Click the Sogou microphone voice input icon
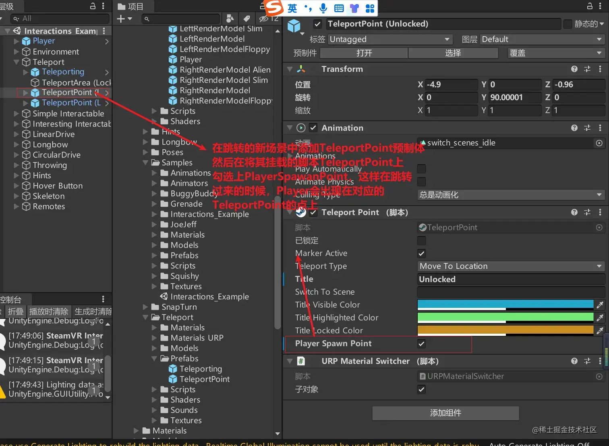 coord(323,8)
